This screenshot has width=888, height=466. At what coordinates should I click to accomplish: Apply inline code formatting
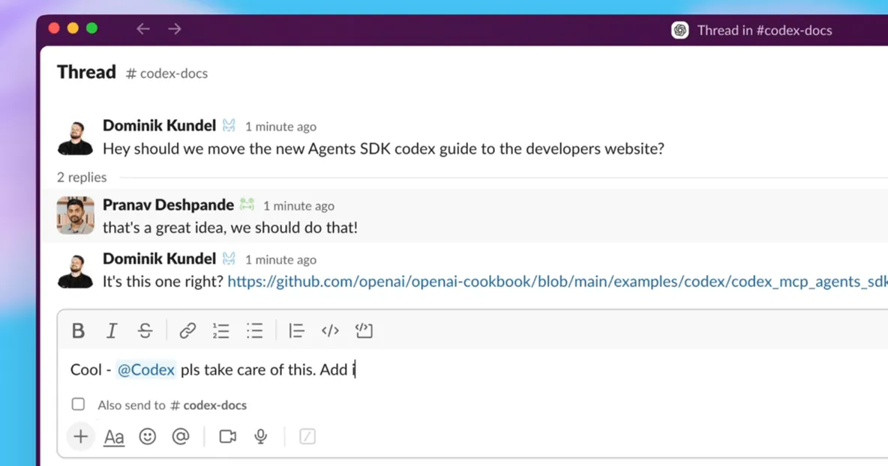pos(330,330)
